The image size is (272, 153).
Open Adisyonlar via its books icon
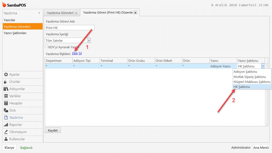pos(6,89)
